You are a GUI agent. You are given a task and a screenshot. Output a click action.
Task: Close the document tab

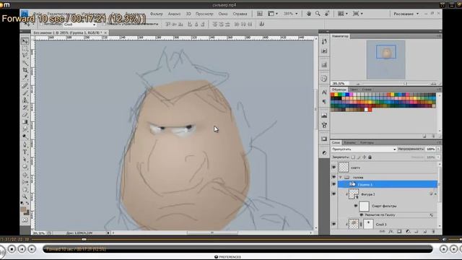coord(105,32)
